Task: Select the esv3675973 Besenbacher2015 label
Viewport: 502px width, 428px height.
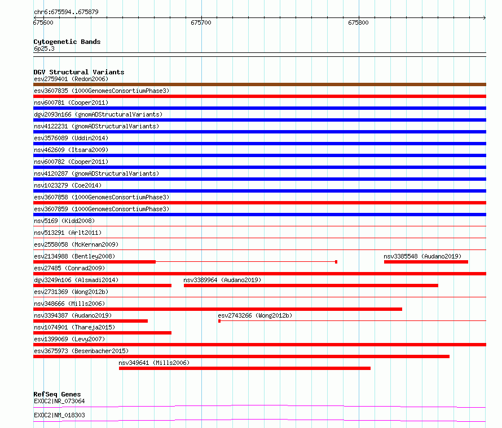Action: click(x=81, y=351)
